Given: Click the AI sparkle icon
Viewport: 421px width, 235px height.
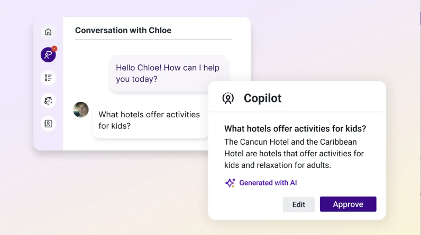Looking at the screenshot, I should click(230, 183).
